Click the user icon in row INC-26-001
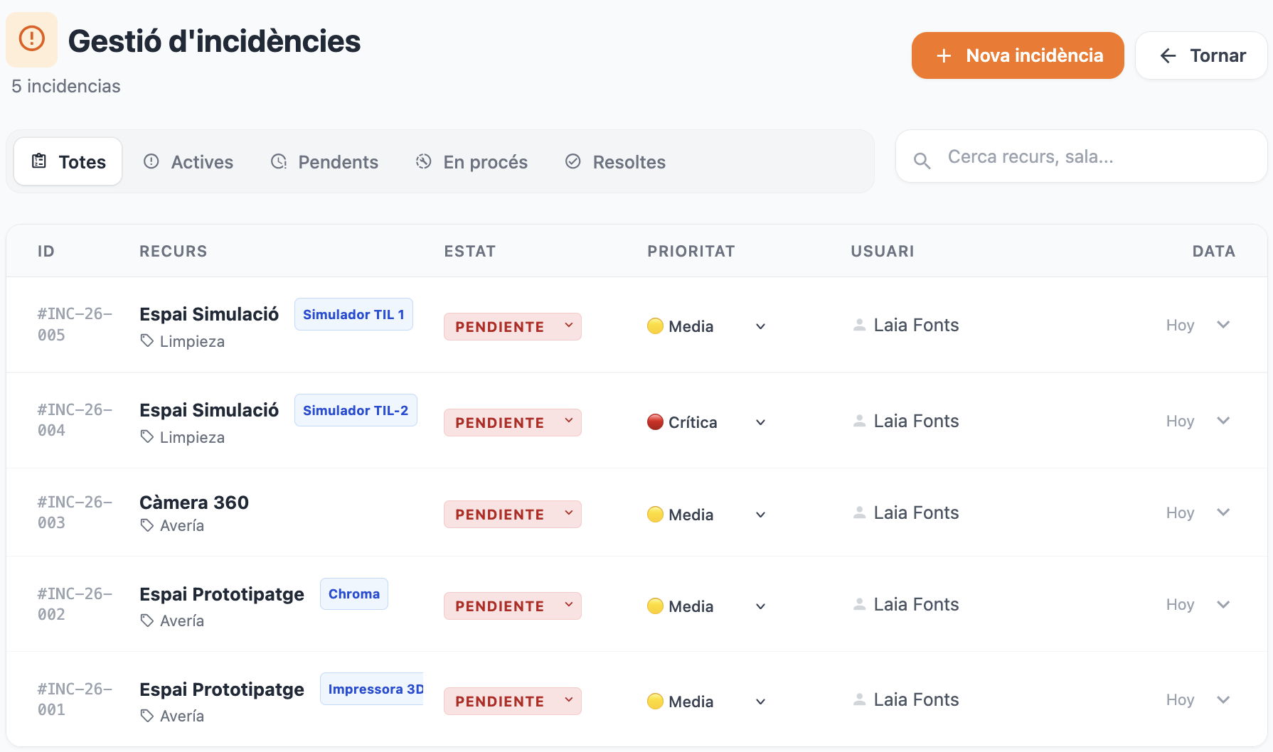The height and width of the screenshot is (752, 1273). pos(859,699)
